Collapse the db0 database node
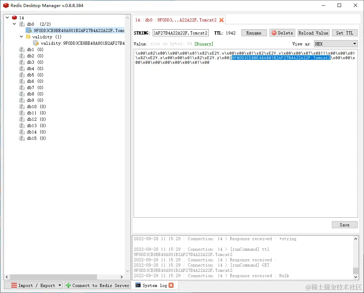 pyautogui.click(x=14, y=24)
